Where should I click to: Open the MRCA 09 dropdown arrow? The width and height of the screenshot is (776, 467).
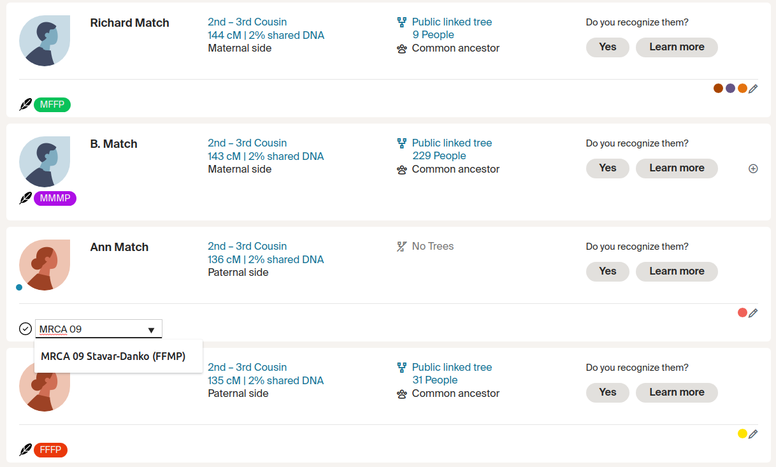pyautogui.click(x=151, y=329)
